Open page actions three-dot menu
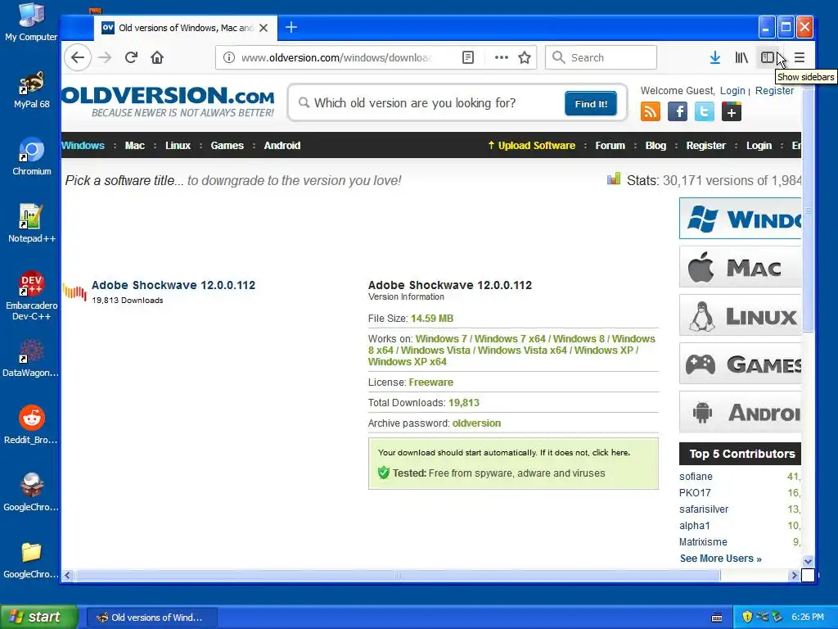This screenshot has width=838, height=629. pyautogui.click(x=502, y=58)
